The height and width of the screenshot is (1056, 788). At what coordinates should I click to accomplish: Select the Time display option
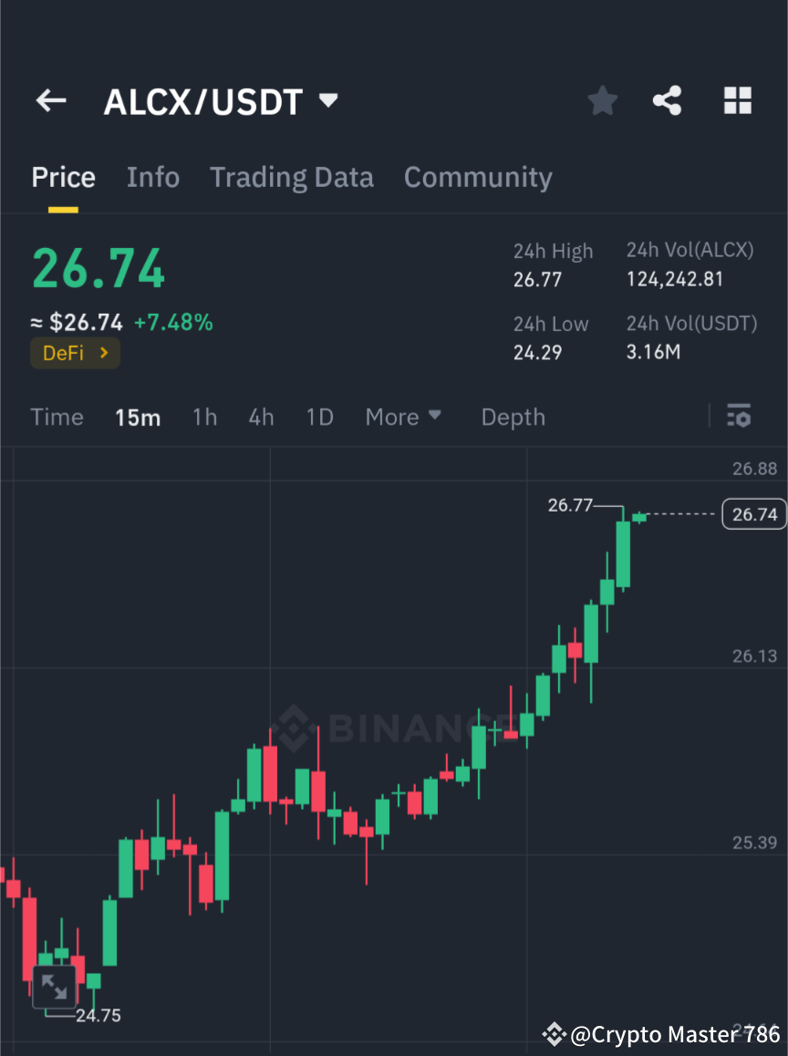(x=57, y=417)
